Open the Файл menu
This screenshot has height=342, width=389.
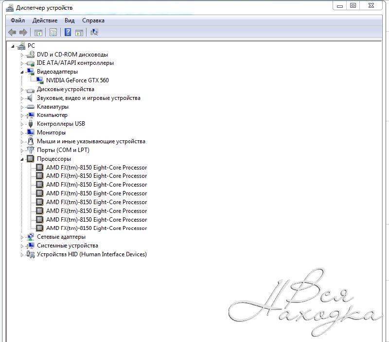[18, 20]
